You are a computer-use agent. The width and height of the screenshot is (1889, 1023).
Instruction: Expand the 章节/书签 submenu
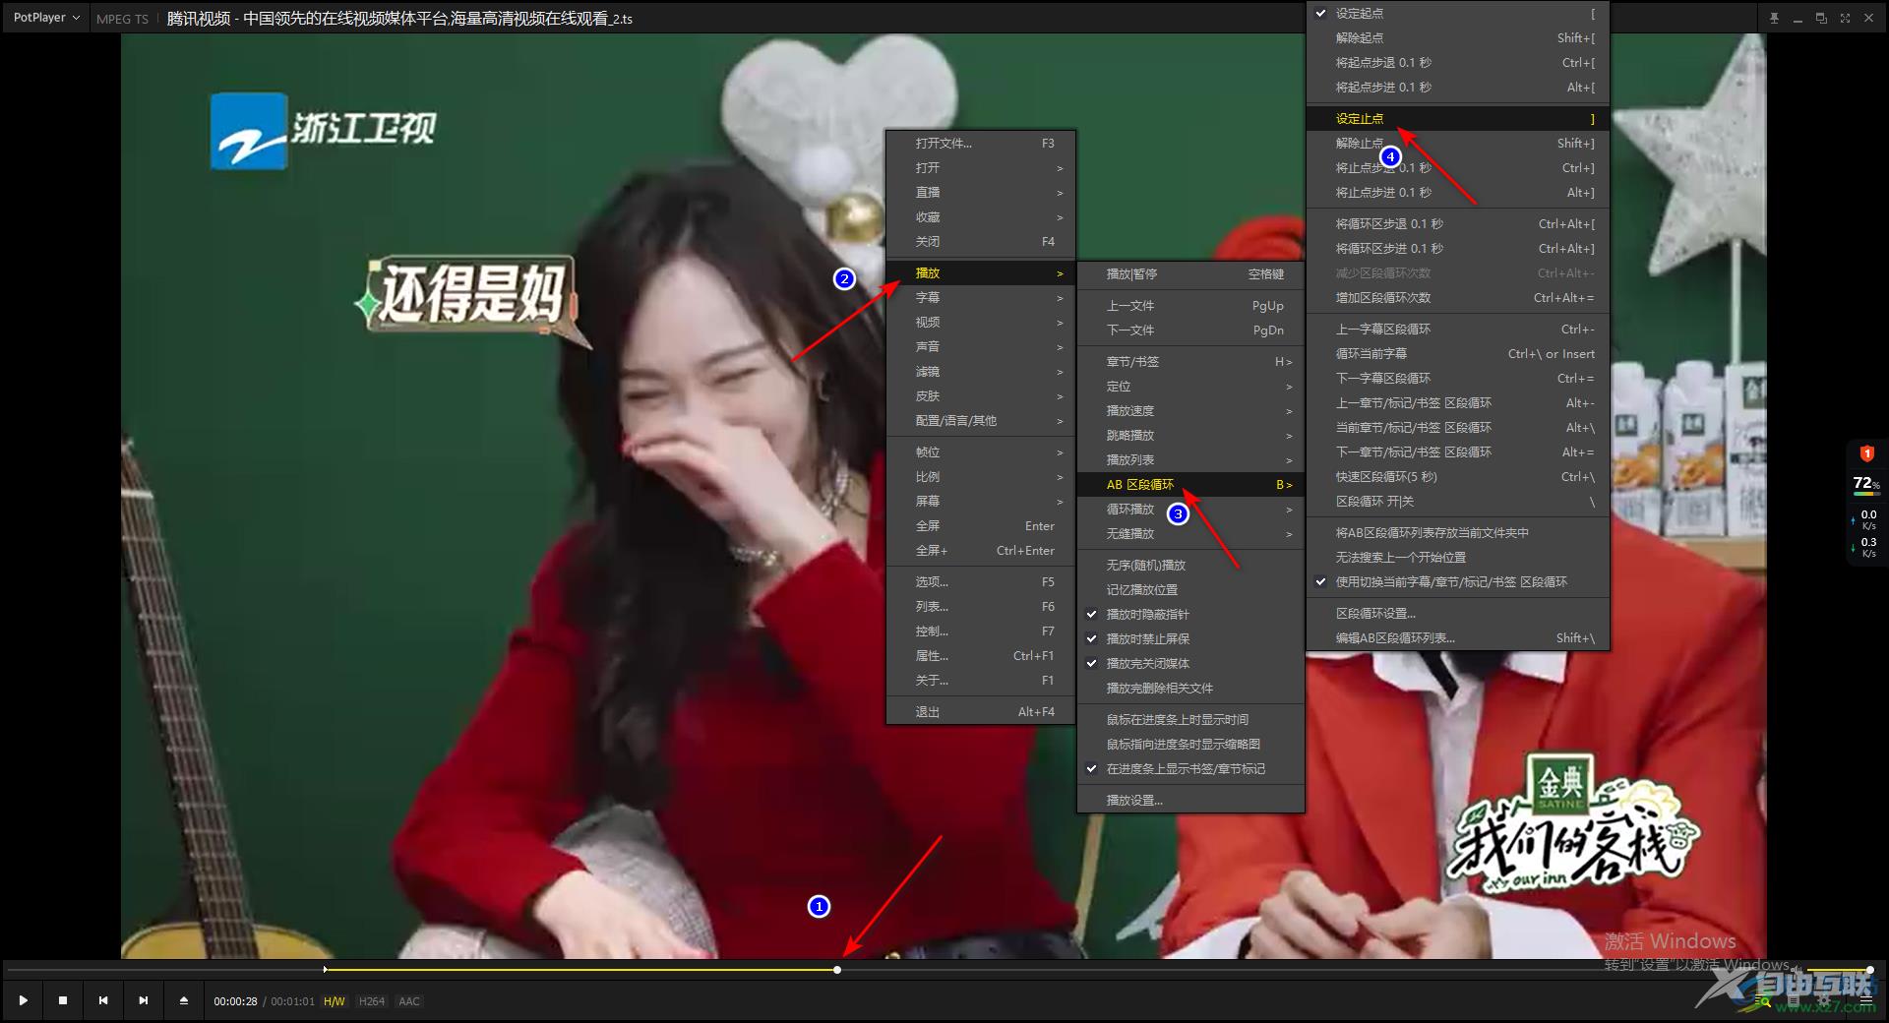click(1190, 361)
